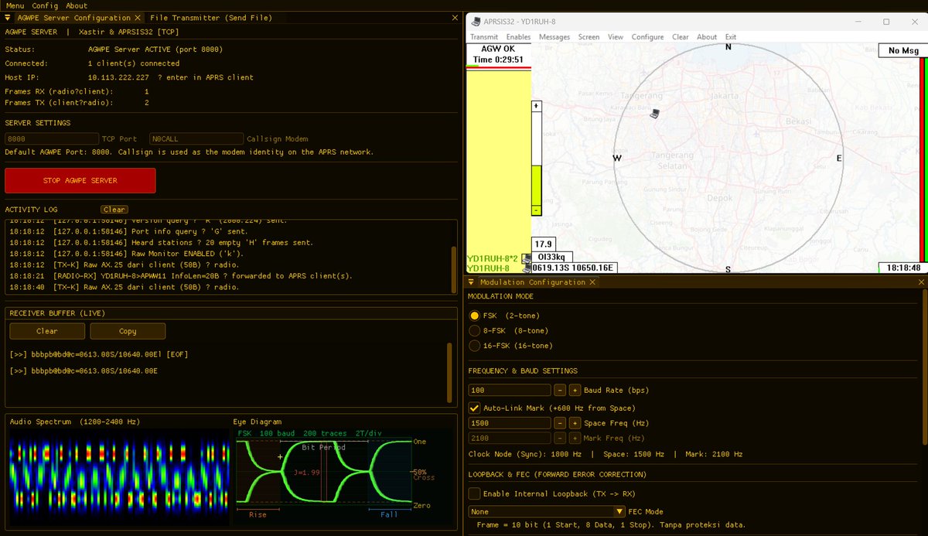Open the FEC Mode dropdown arrow

[x=619, y=511]
